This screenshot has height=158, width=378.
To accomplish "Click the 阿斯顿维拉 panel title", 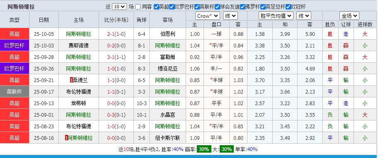I will [21, 7].
